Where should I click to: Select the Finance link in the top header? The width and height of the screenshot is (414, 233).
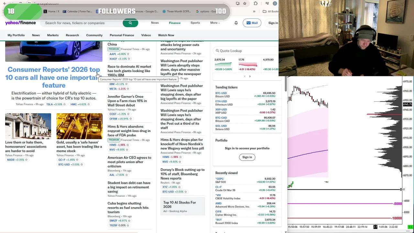pyautogui.click(x=175, y=23)
